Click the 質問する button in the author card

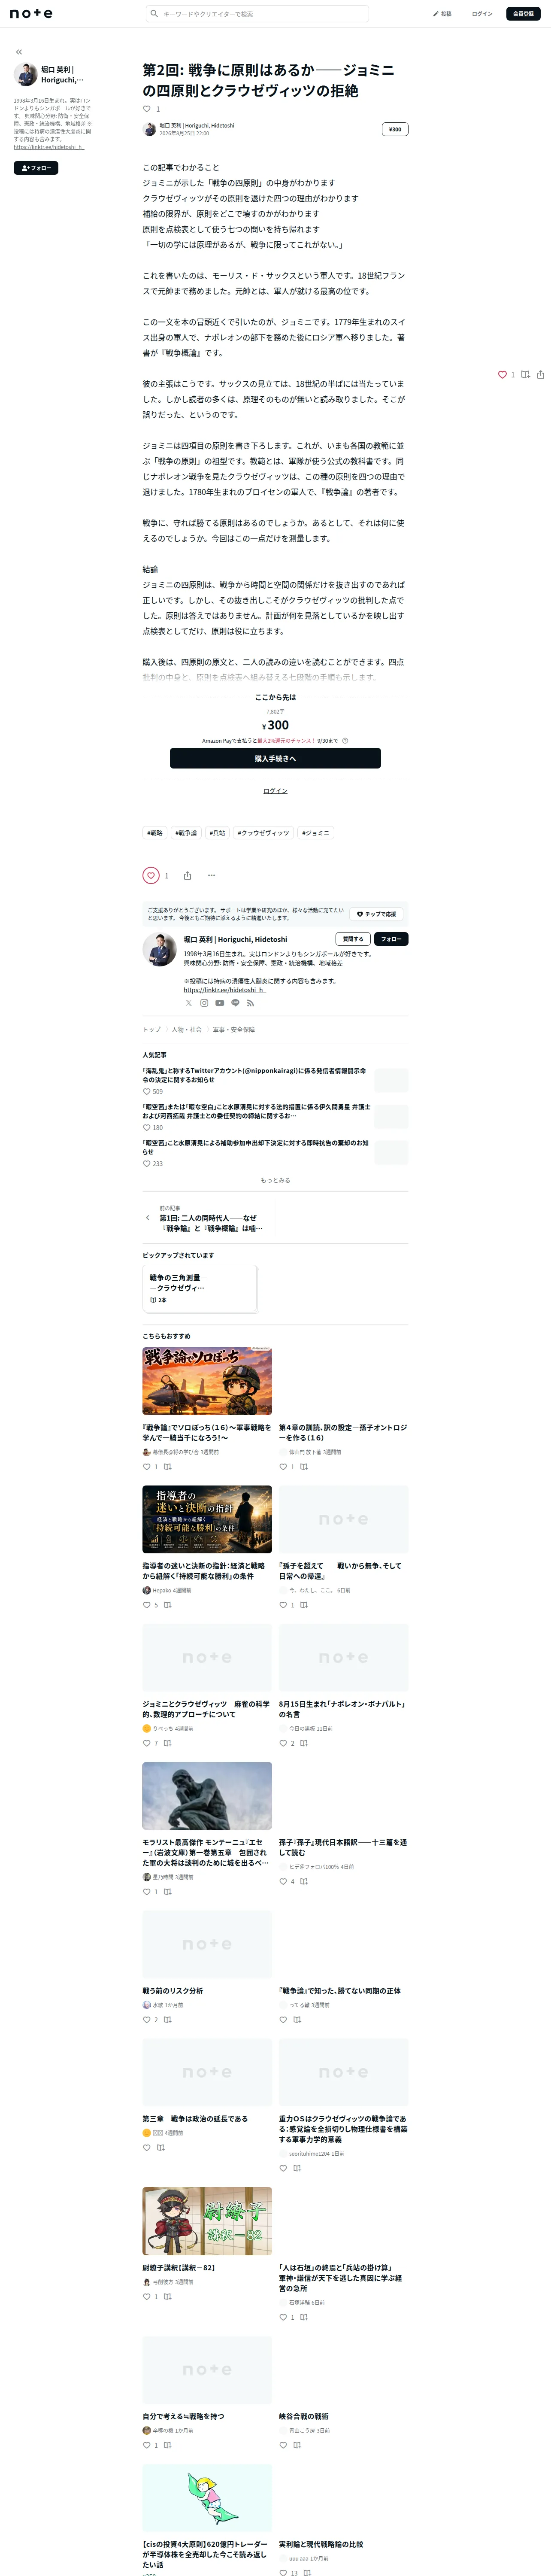353,939
